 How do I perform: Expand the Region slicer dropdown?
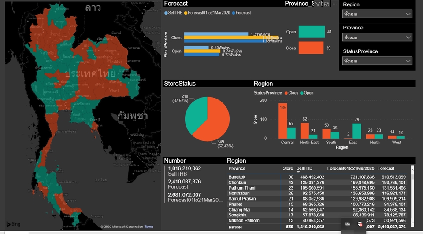point(377,14)
